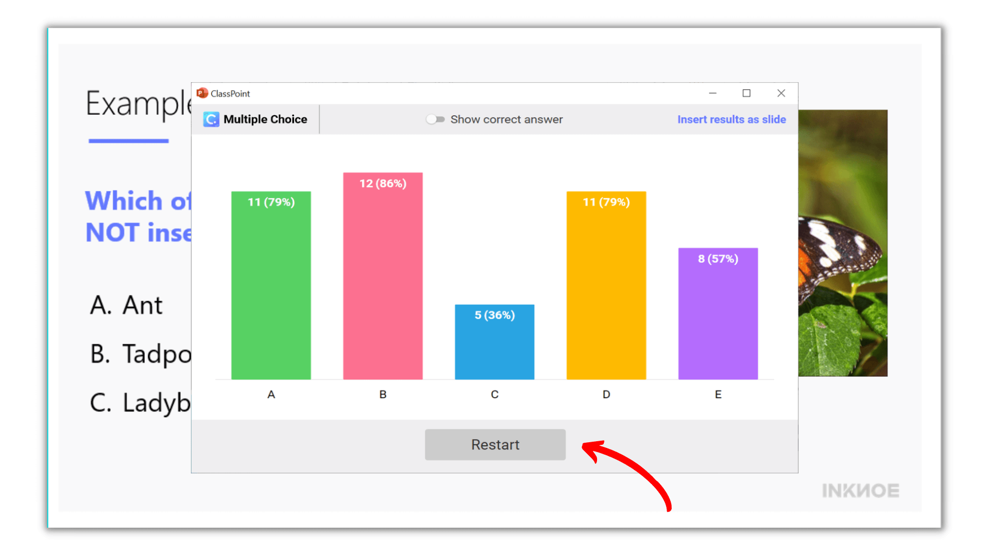Click the INKNOE logo watermark

(860, 491)
